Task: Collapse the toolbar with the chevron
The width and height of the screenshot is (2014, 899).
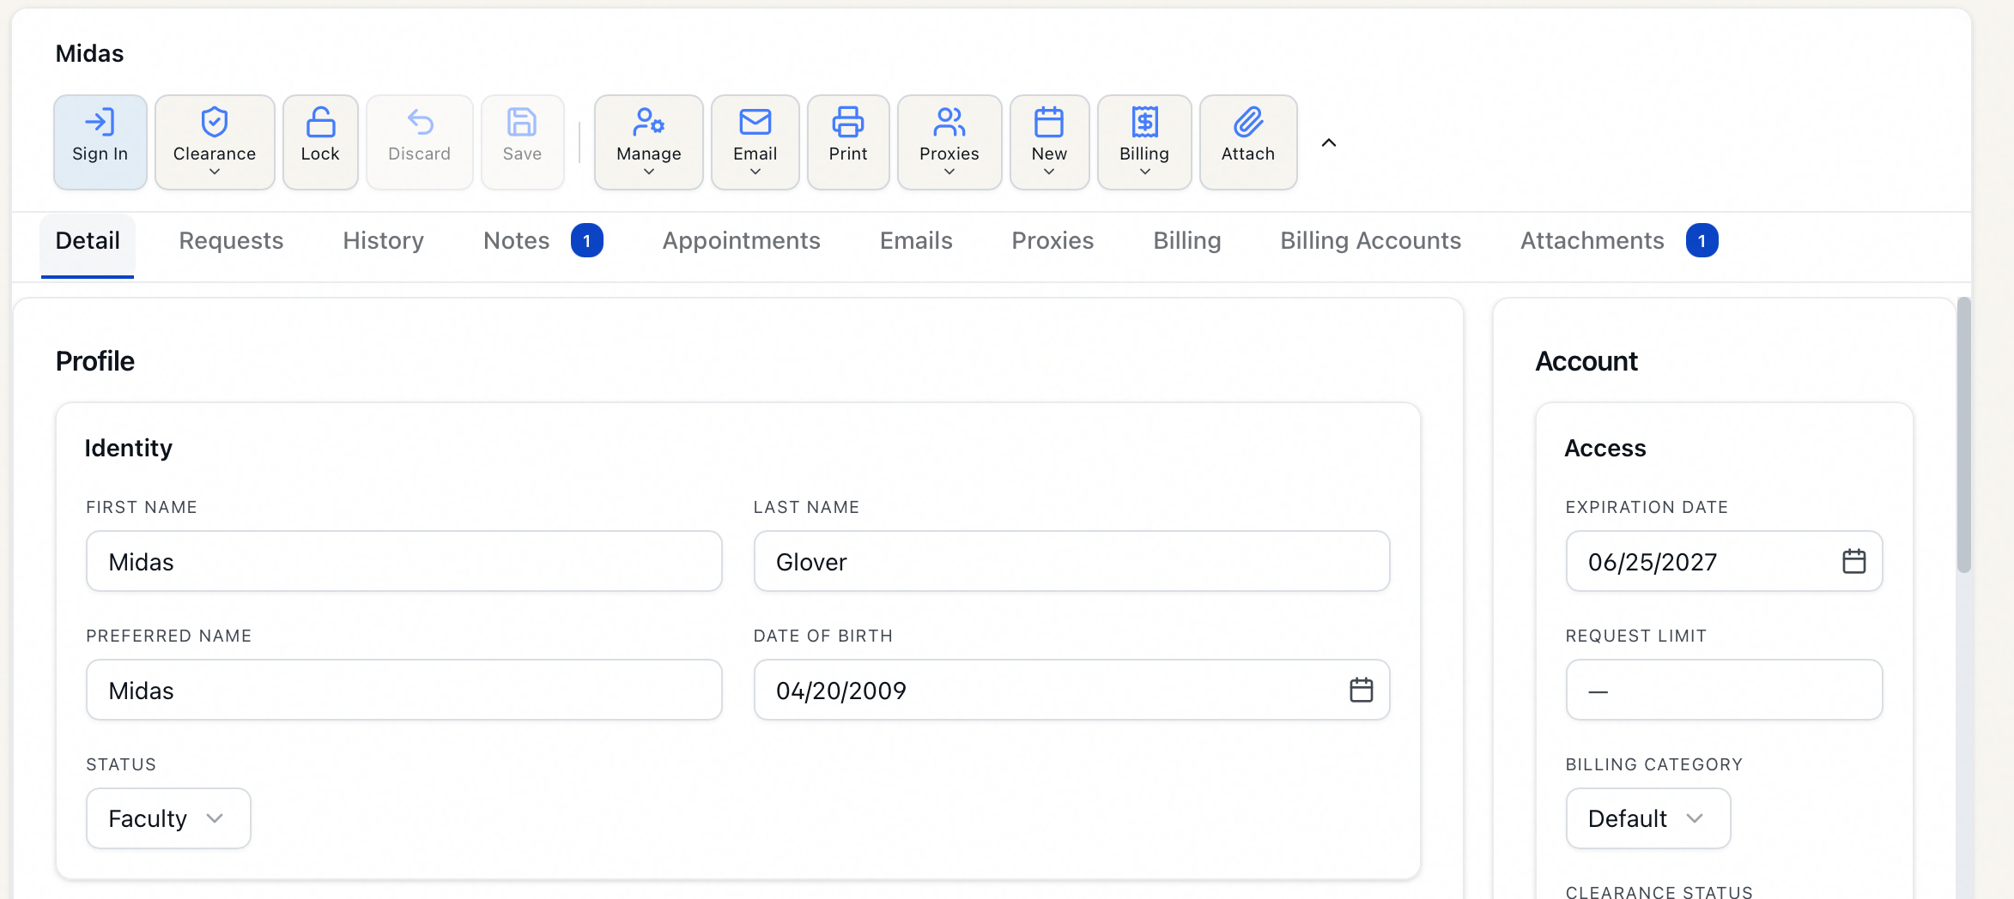Action: pyautogui.click(x=1329, y=142)
